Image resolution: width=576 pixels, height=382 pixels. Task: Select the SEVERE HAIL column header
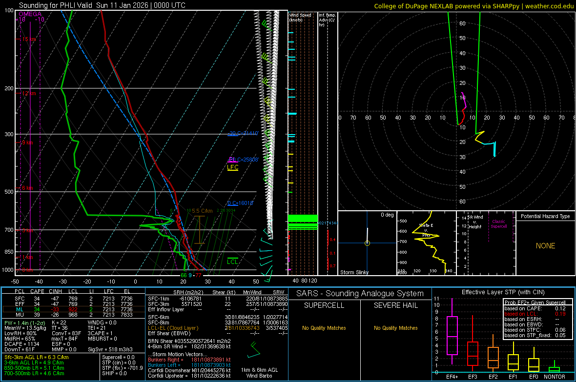click(x=395, y=305)
